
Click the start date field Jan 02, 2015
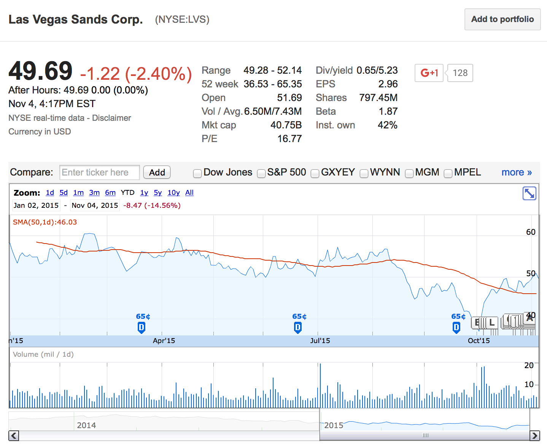(36, 206)
